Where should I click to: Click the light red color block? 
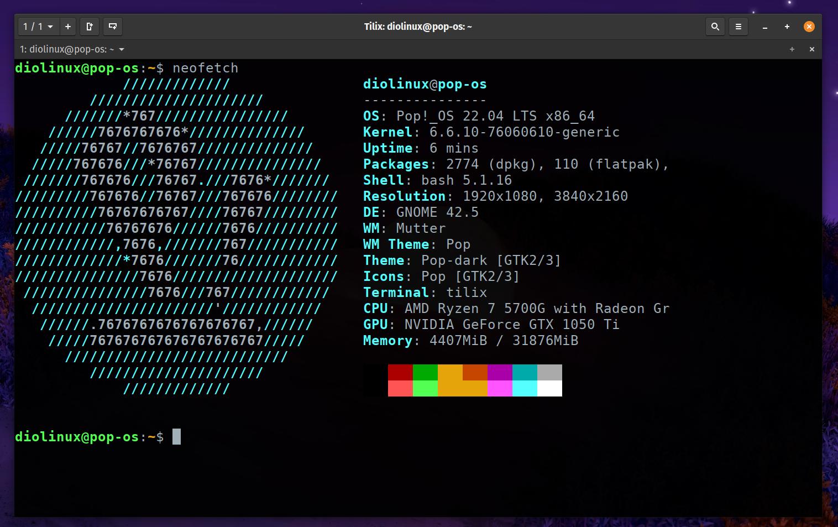click(400, 388)
